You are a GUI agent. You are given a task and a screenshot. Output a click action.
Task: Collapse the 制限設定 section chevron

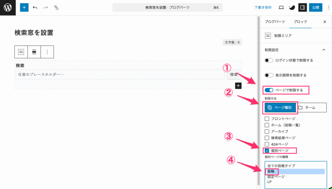coord(325,50)
